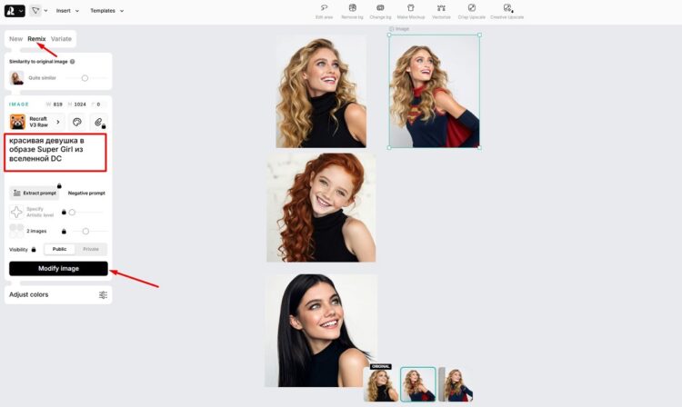Click into the prompt text box
The image size is (682, 407).
(x=55, y=153)
